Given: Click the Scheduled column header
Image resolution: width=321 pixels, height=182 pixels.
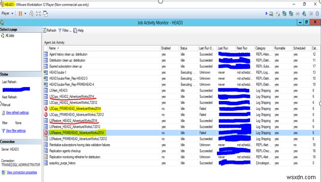Looking at the screenshot, I should click(x=301, y=48).
